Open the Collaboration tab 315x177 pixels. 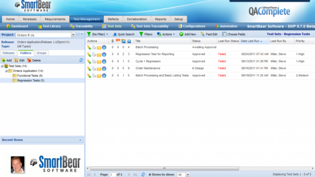click(137, 19)
